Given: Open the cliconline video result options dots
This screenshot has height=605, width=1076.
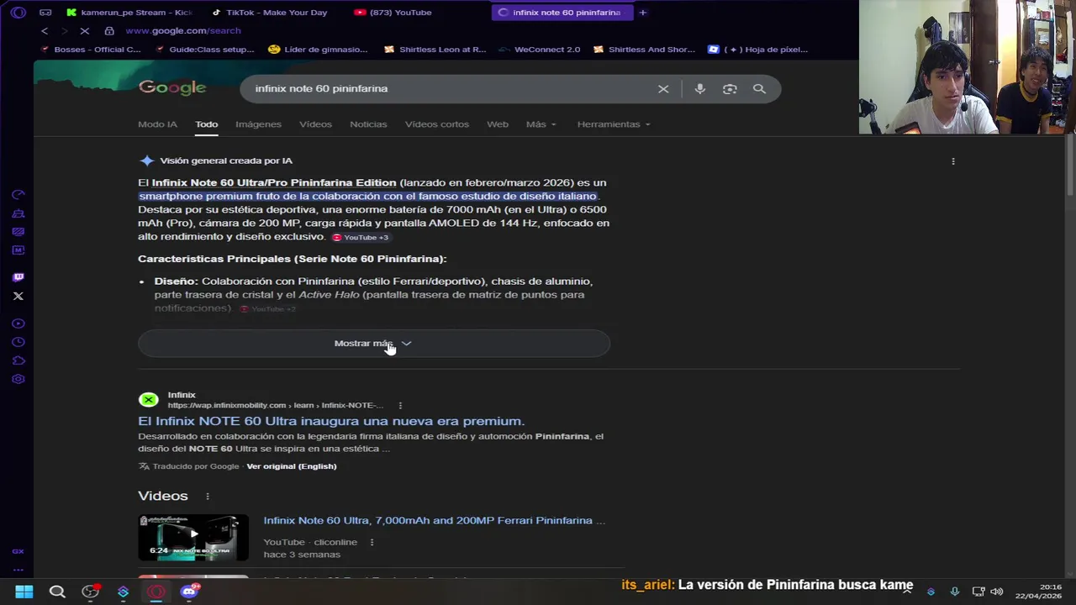Looking at the screenshot, I should click(x=372, y=542).
